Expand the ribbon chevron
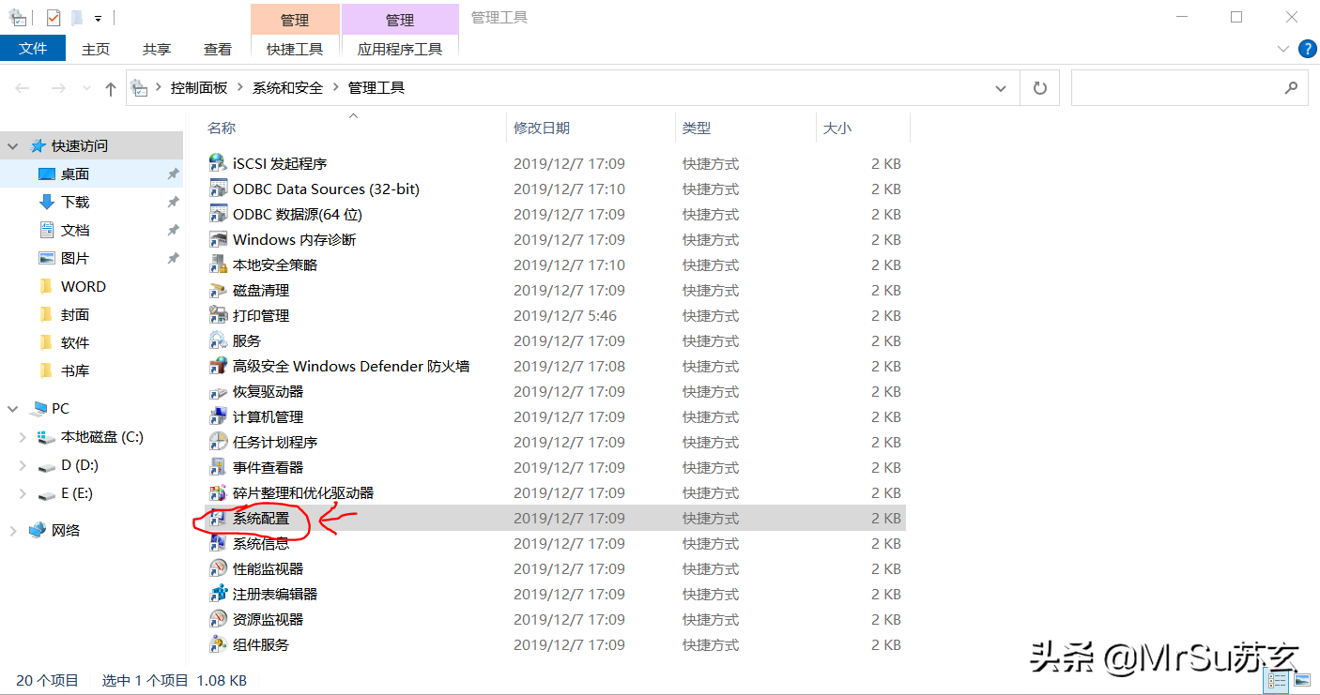1320x695 pixels. (1283, 49)
